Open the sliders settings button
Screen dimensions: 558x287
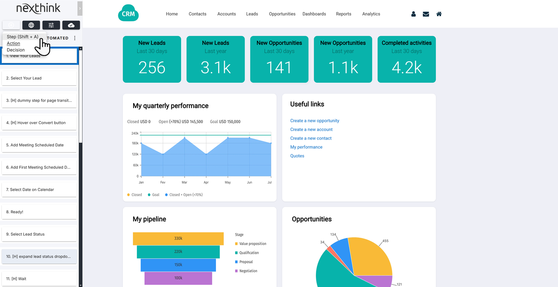tap(51, 25)
